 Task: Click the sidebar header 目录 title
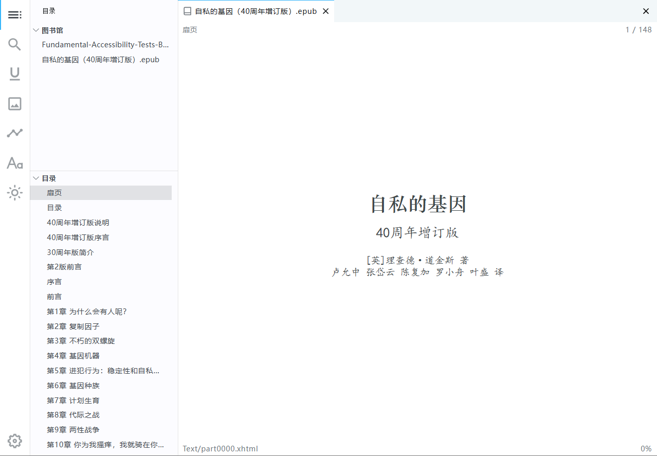49,11
